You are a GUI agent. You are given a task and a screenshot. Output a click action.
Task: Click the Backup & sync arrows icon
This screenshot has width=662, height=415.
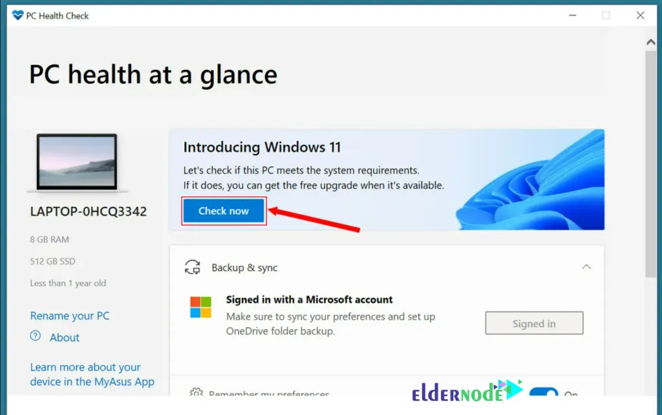coord(193,267)
